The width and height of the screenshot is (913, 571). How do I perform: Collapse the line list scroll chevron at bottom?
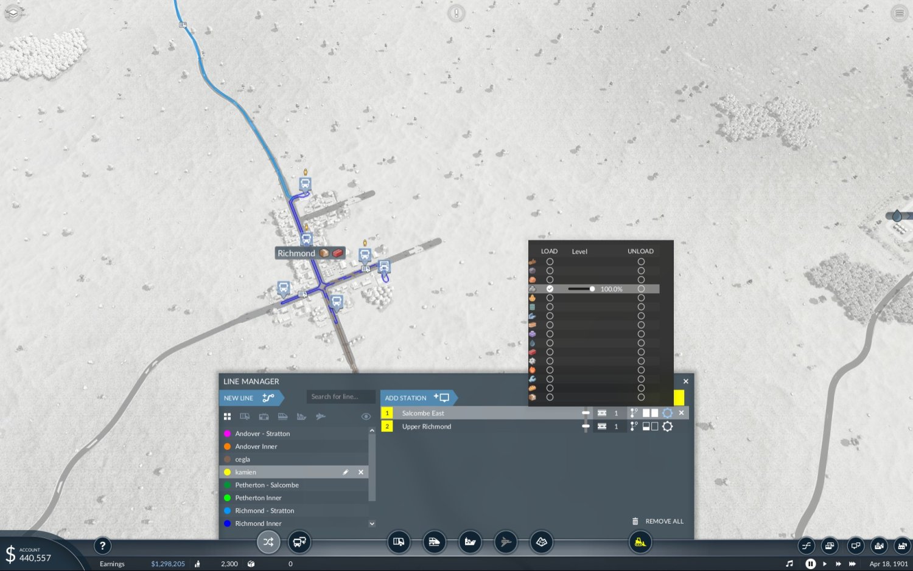(x=372, y=524)
